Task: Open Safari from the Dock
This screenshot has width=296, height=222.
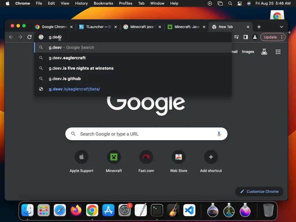Action: 60,210
